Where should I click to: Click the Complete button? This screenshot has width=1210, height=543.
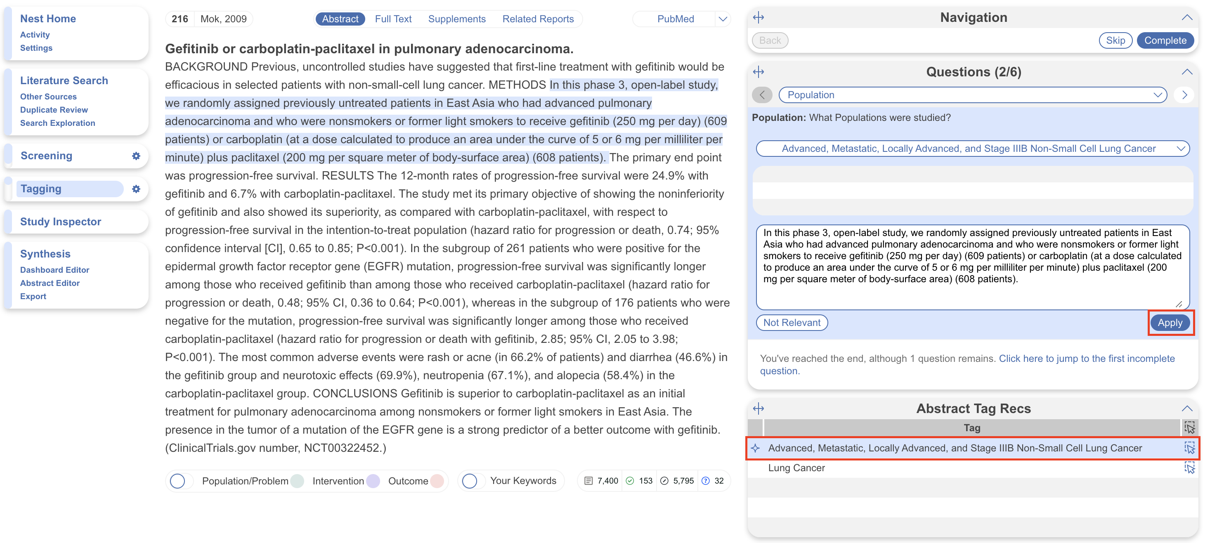click(1165, 40)
